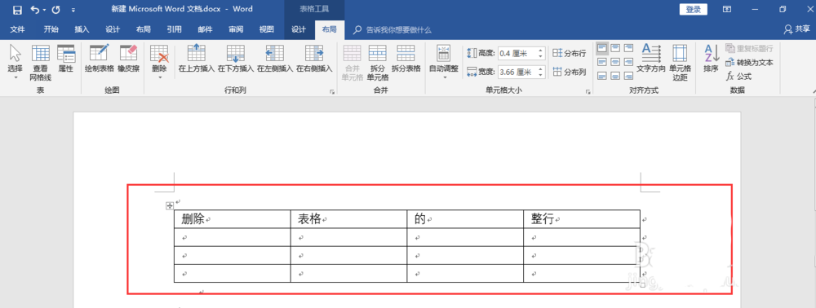Image resolution: width=816 pixels, height=308 pixels.
Task: Click 在右侧插入 to insert column right
Action: [x=314, y=58]
